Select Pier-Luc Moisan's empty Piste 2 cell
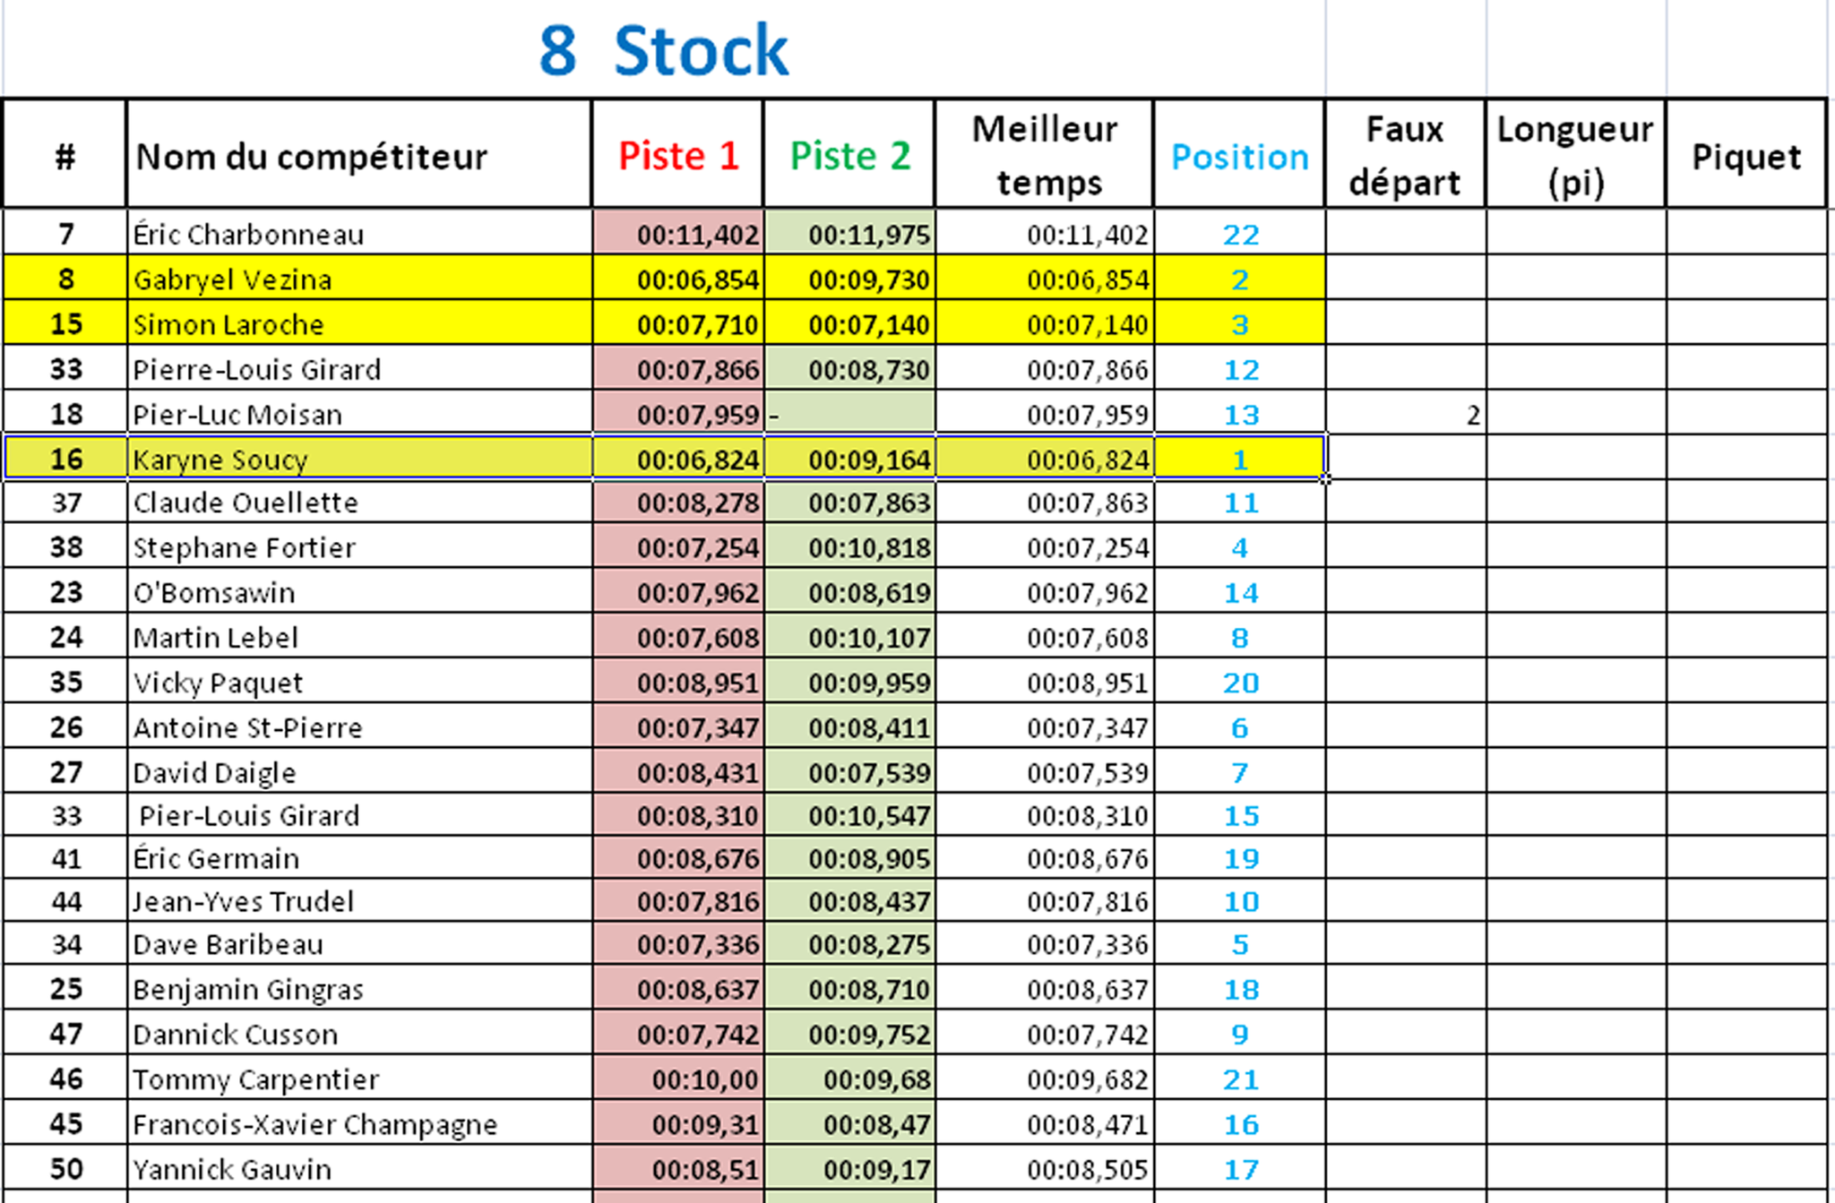 (849, 414)
